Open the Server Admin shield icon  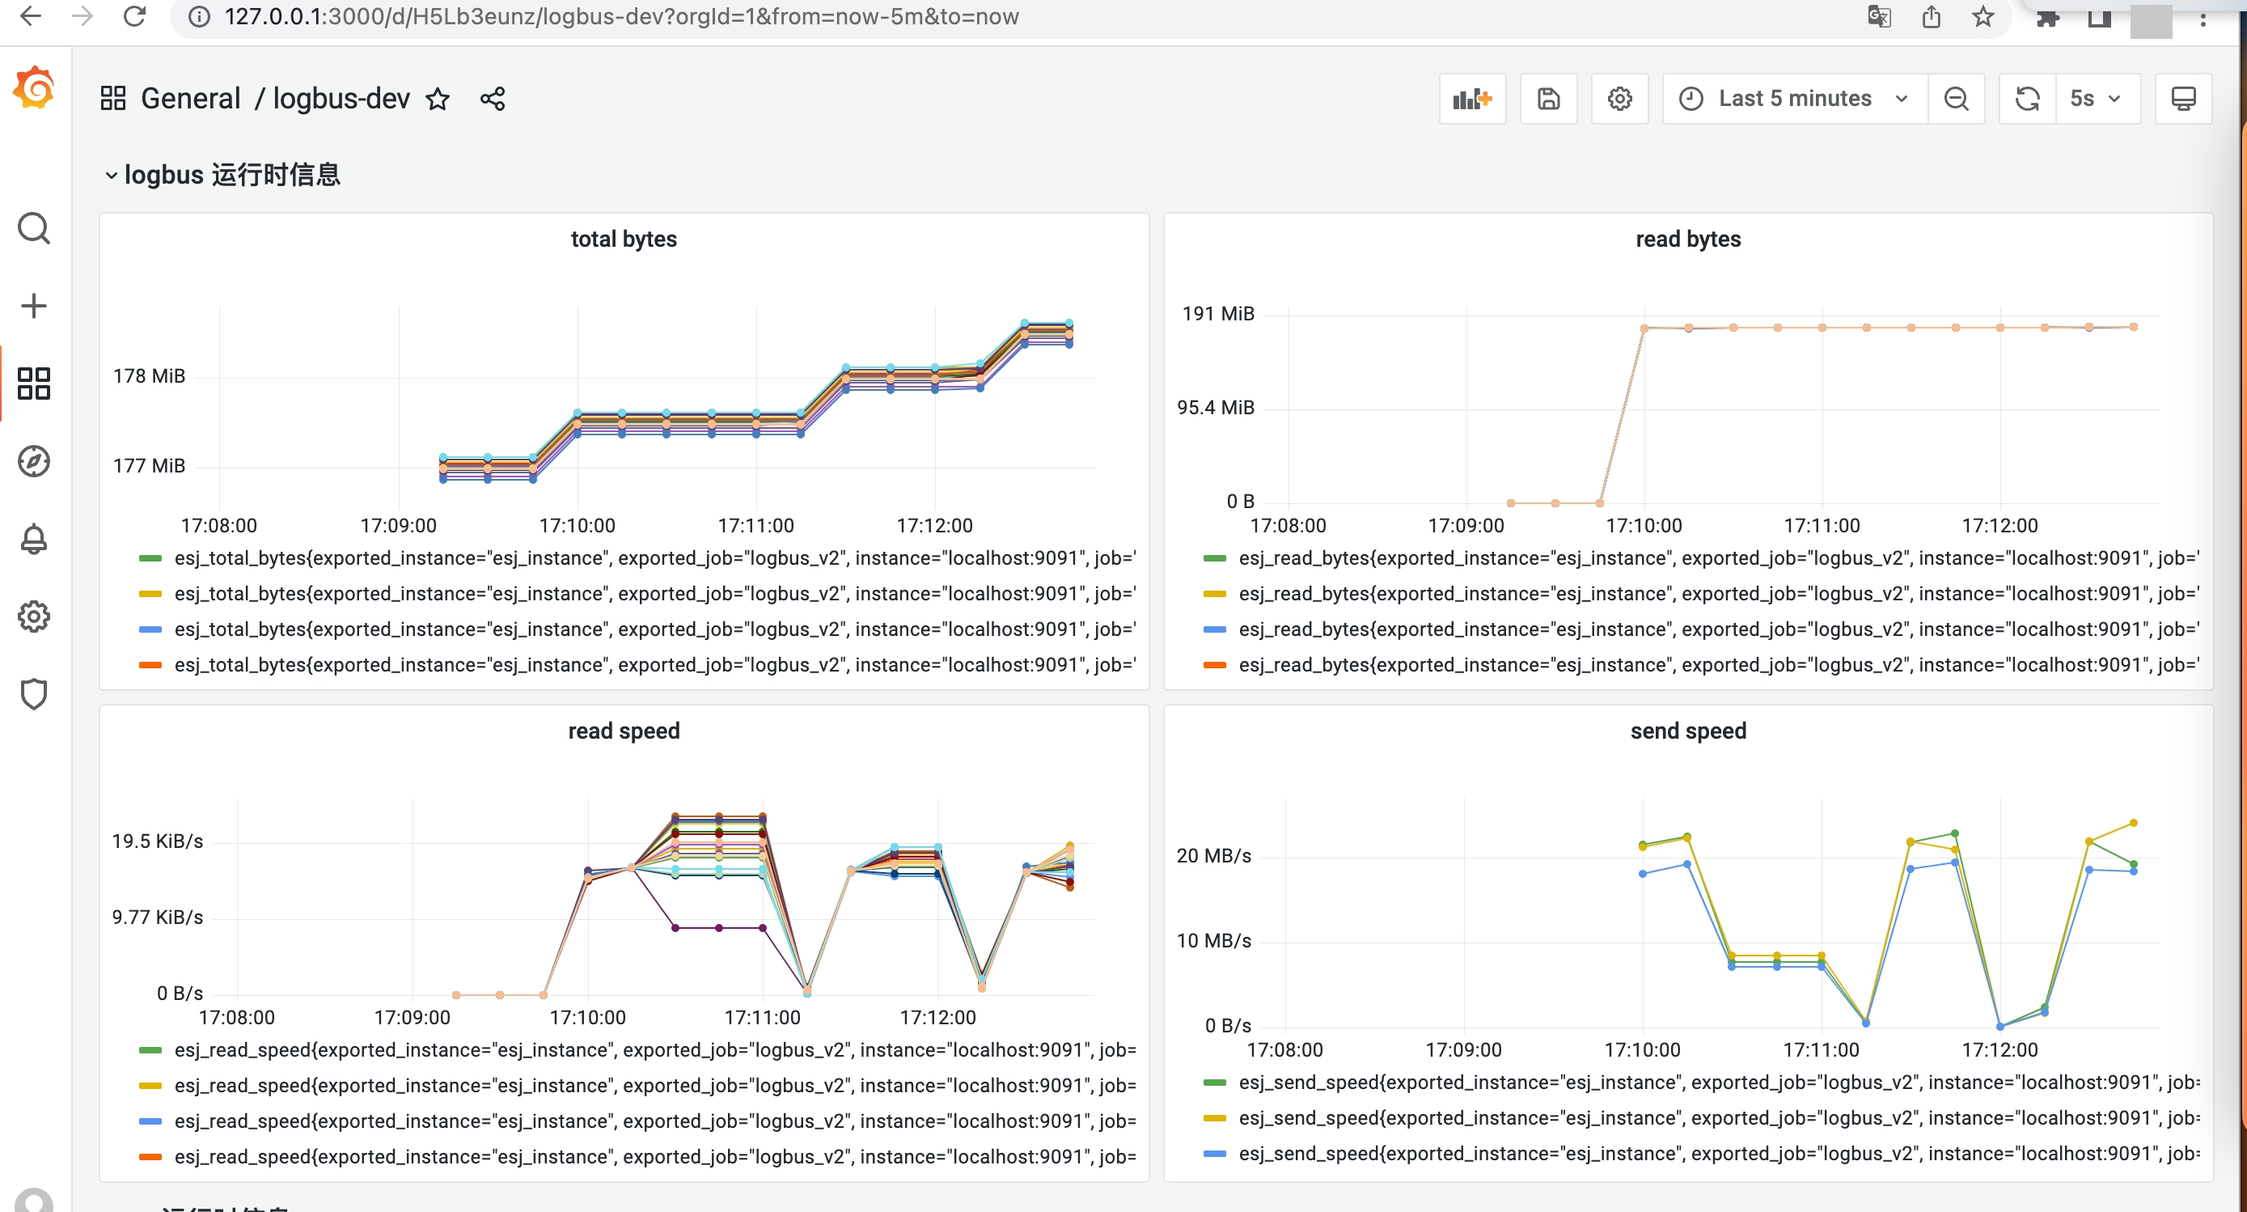click(34, 694)
